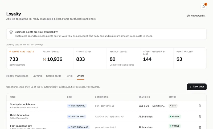Click the First-purchase gift title
The image size is (213, 129).
pos(21,126)
